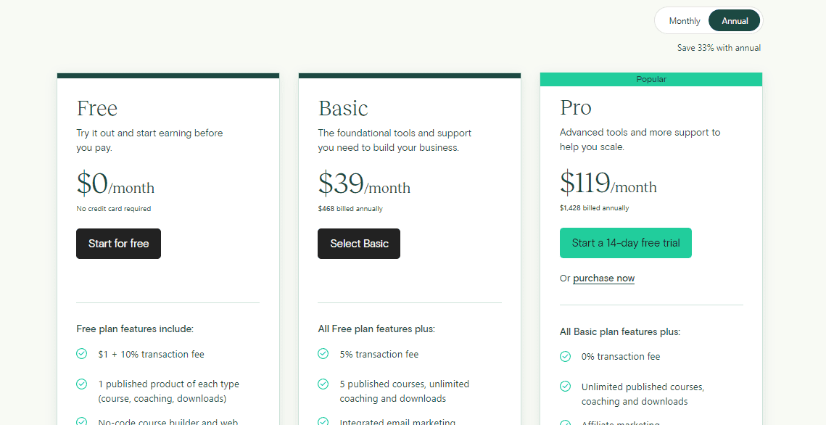The image size is (826, 425).
Task: Click the checkmark beside "Integrated email marketing"
Action: coord(323,423)
